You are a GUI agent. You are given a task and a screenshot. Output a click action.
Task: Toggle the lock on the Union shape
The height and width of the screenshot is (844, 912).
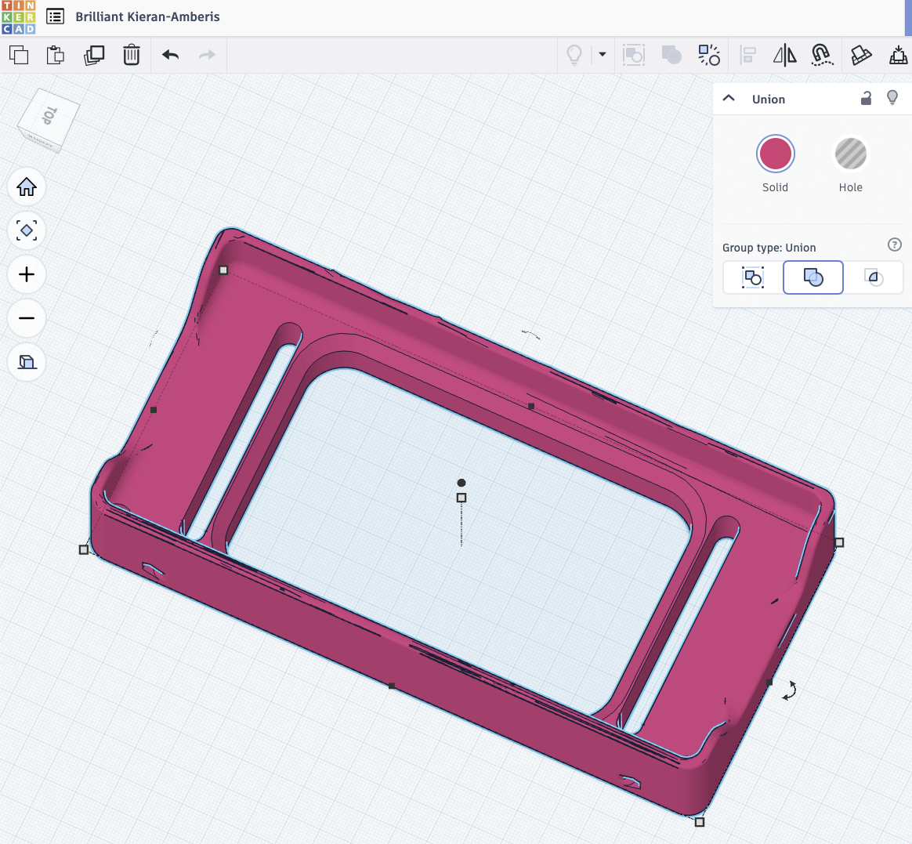pyautogui.click(x=866, y=99)
